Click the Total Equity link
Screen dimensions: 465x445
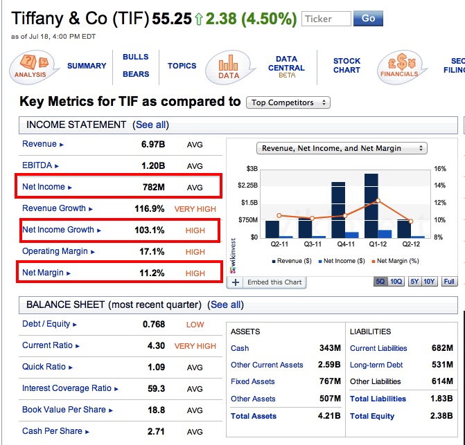(x=372, y=416)
